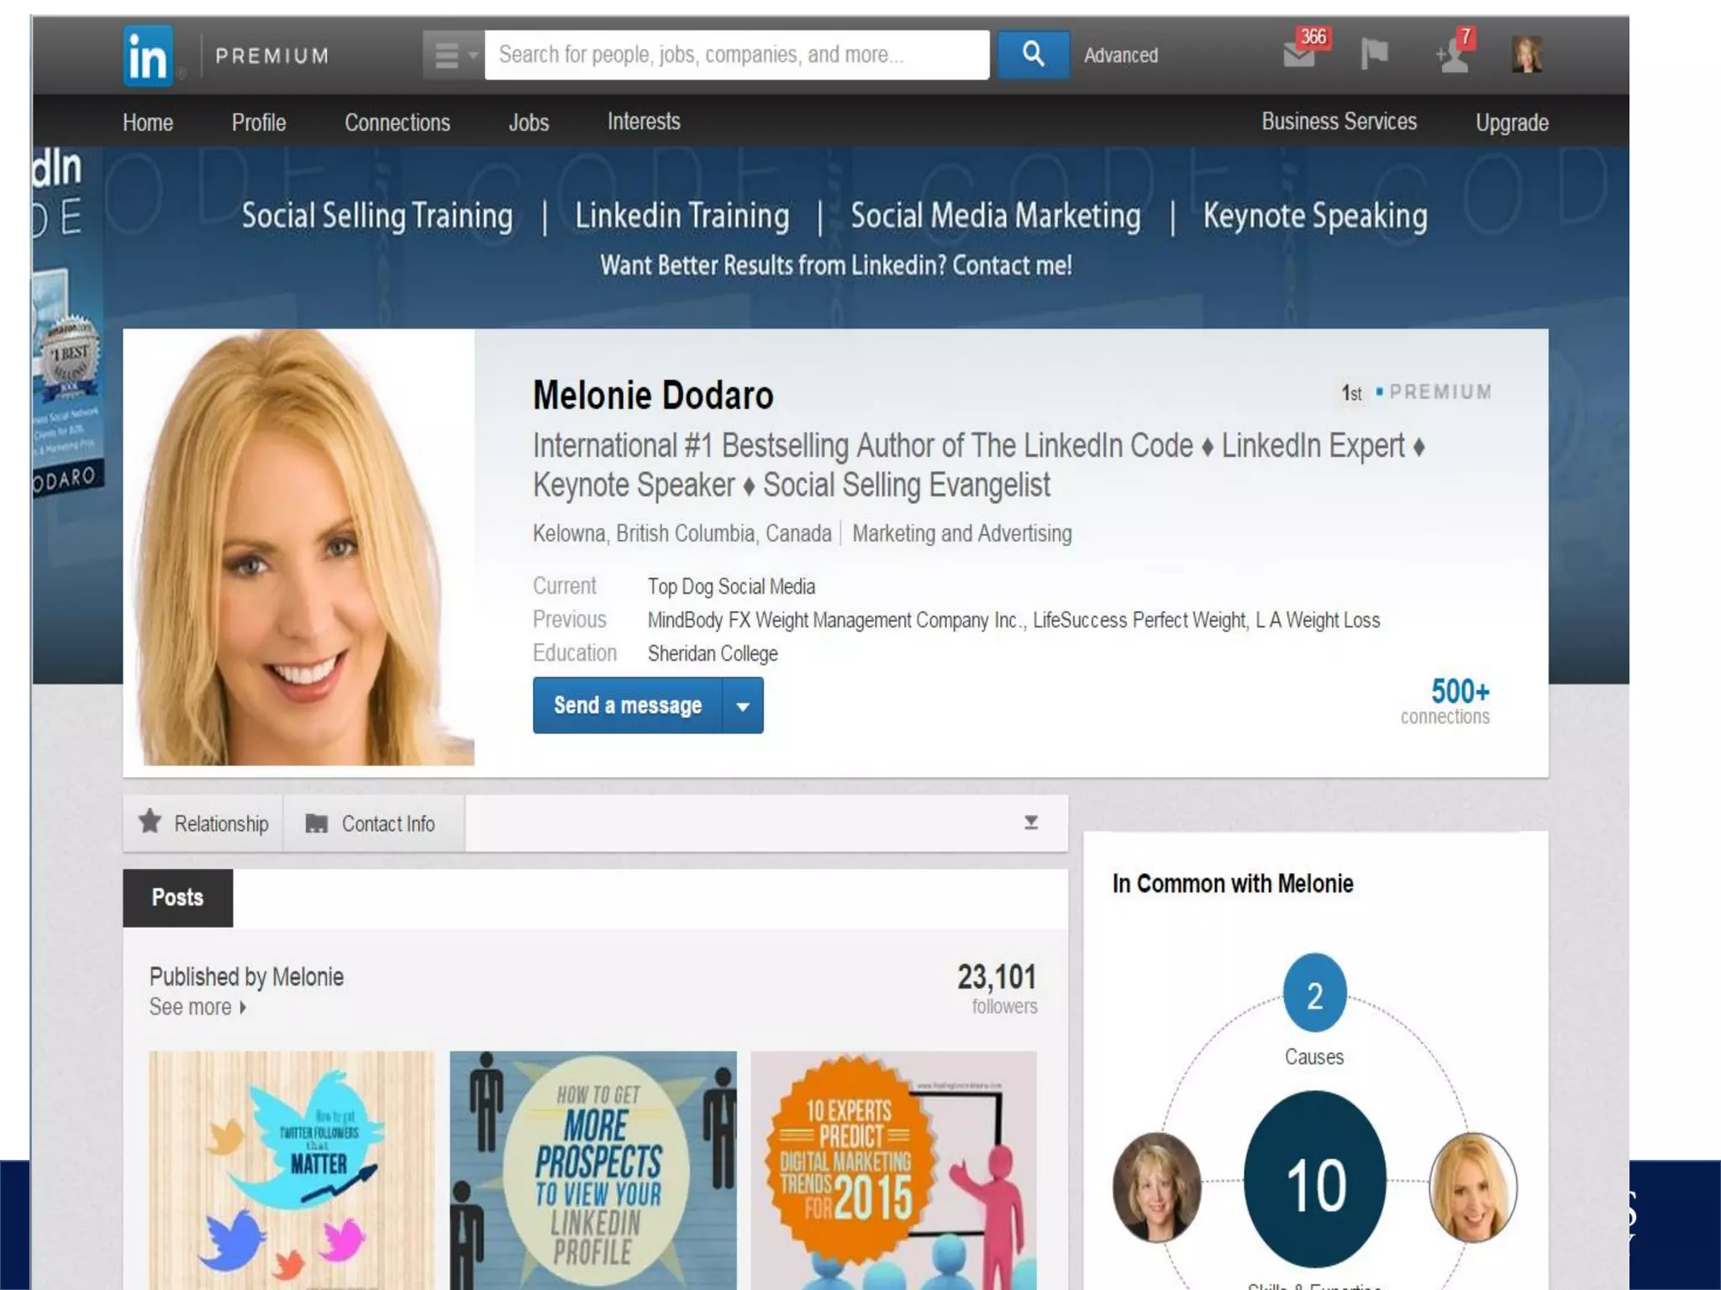This screenshot has width=1721, height=1290.
Task: Click the Advanced search link
Action: coord(1120,55)
